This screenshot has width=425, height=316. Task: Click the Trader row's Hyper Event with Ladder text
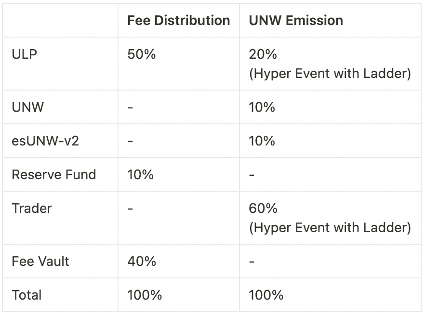point(330,227)
